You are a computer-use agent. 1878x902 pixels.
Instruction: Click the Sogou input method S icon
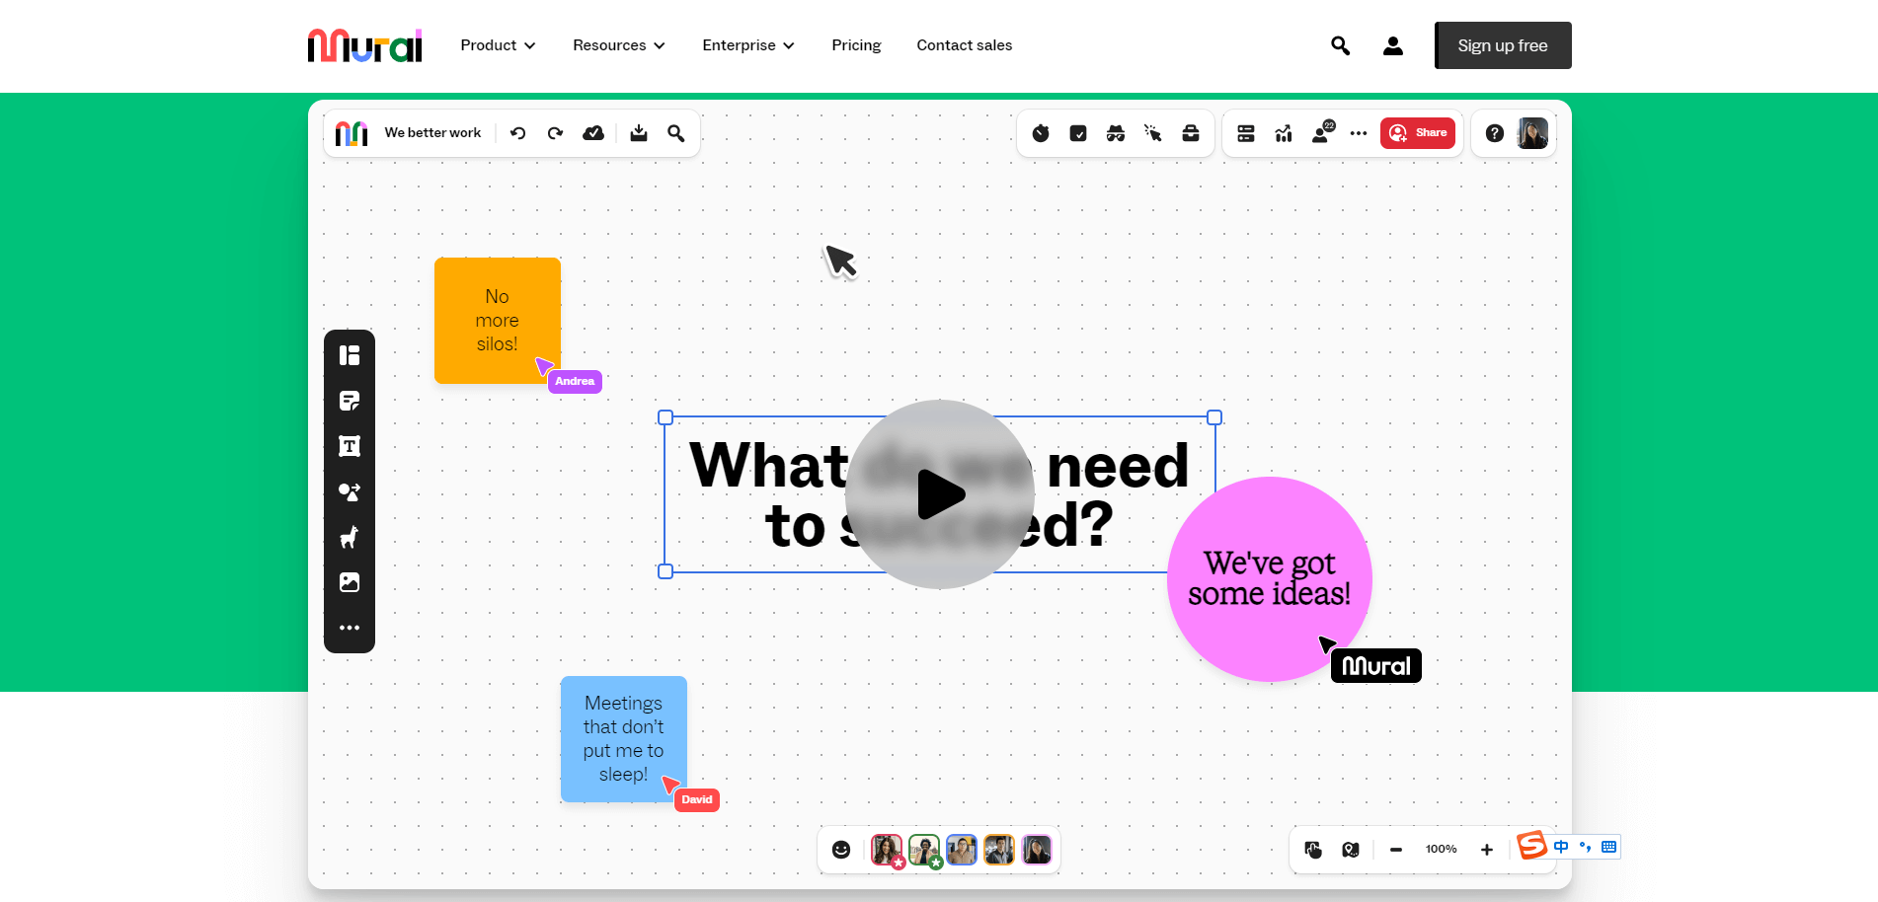pos(1532,845)
